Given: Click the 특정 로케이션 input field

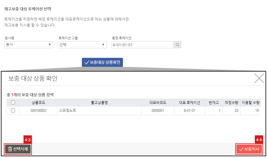Looking at the screenshot, I should pyautogui.click(x=142, y=45).
